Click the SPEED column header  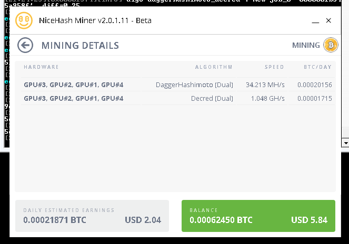click(274, 67)
